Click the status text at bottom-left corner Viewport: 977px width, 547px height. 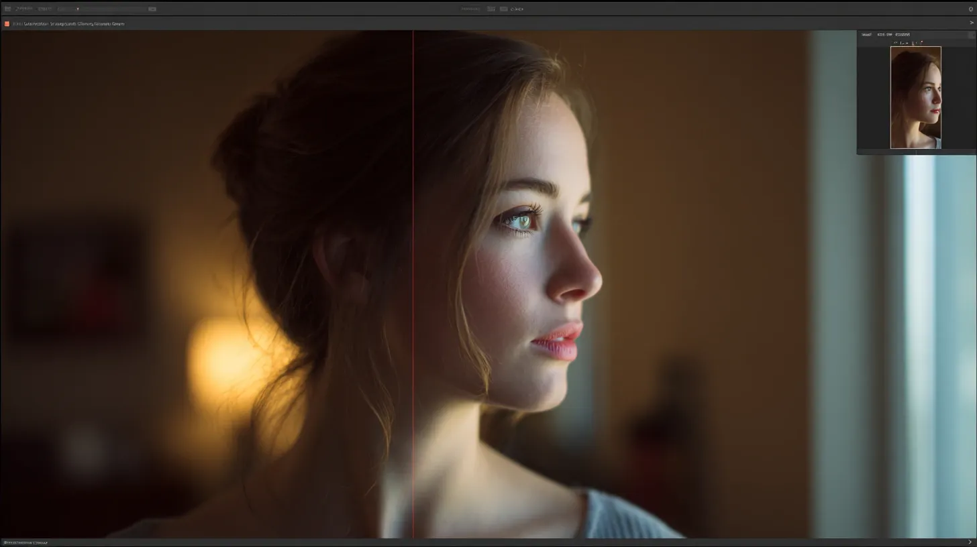(25, 542)
